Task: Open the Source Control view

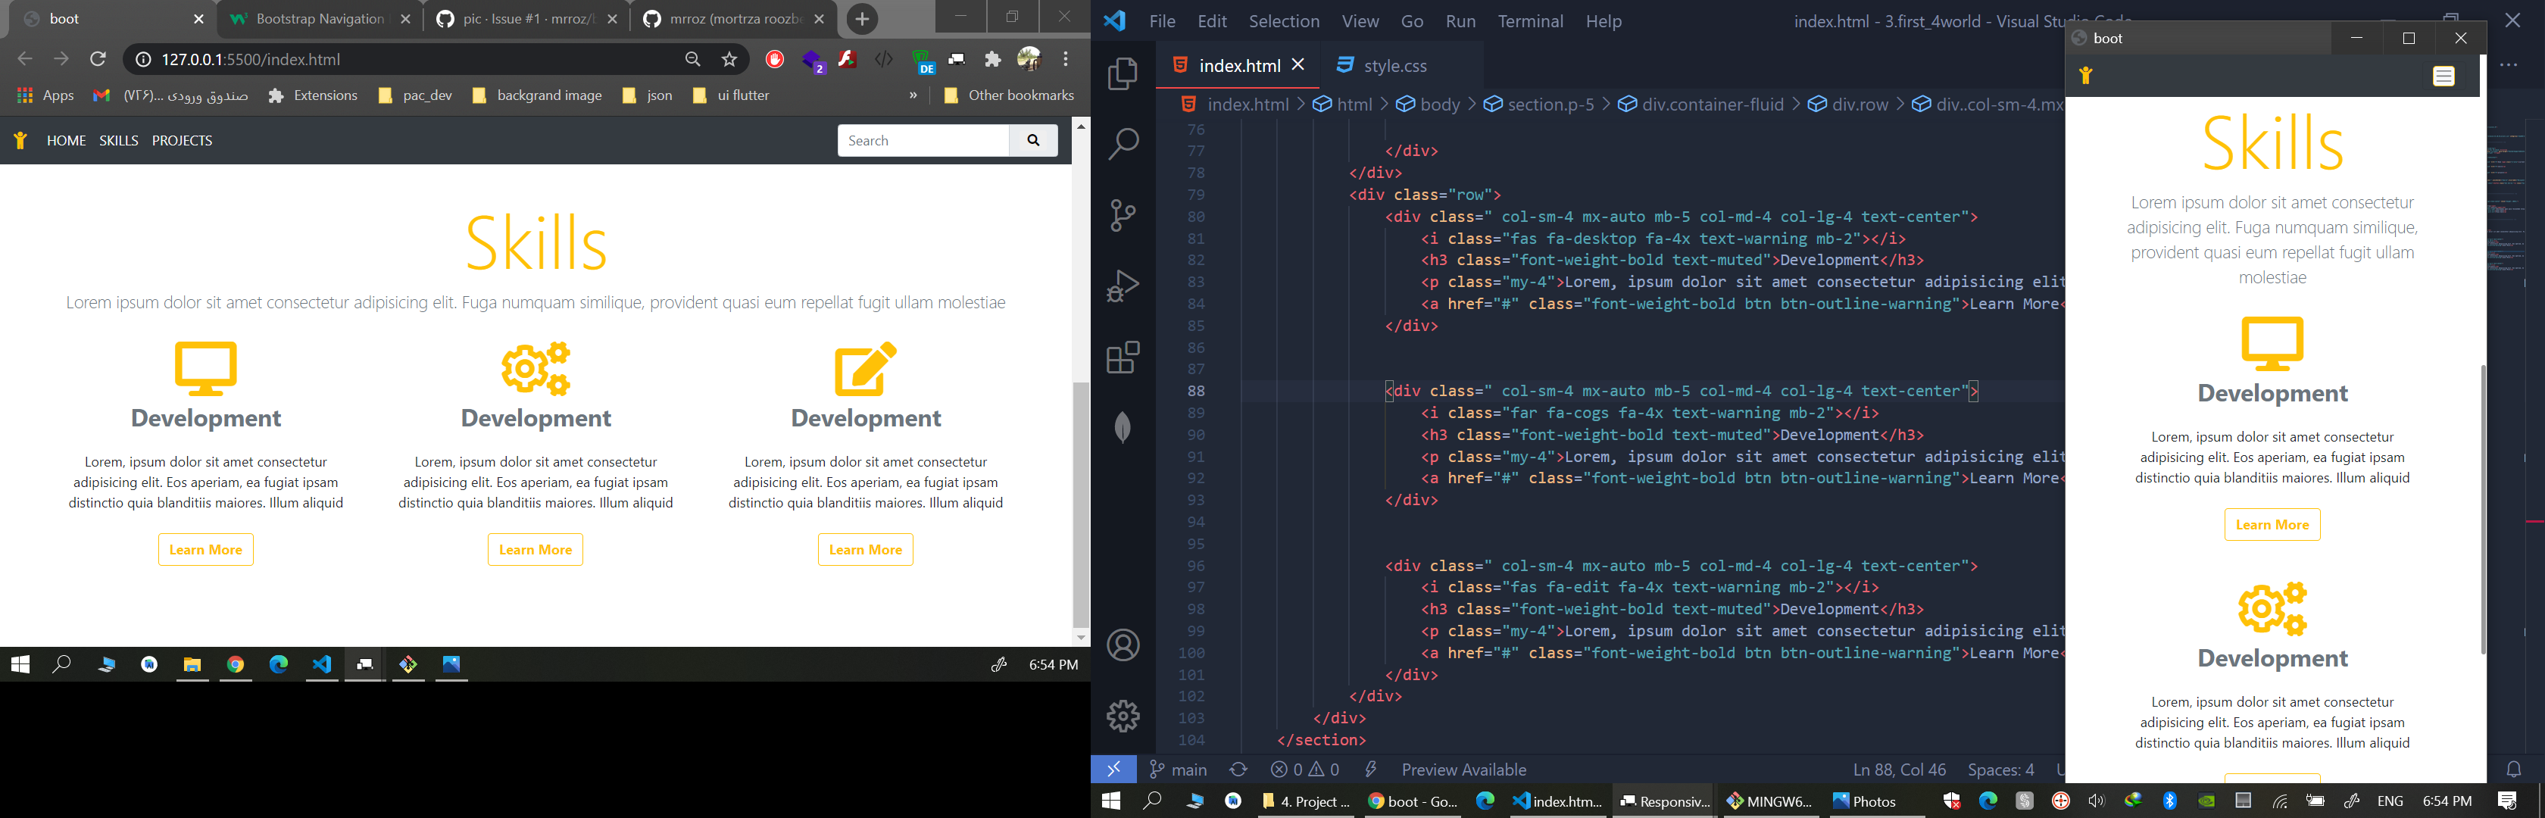Action: pyautogui.click(x=1123, y=214)
